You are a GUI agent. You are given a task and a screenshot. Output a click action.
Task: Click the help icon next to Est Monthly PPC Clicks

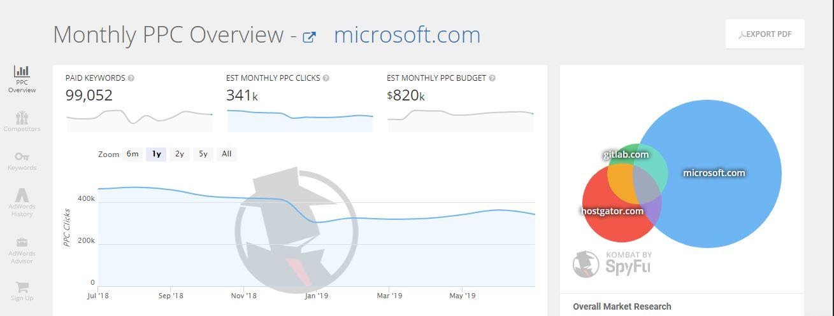(x=326, y=78)
